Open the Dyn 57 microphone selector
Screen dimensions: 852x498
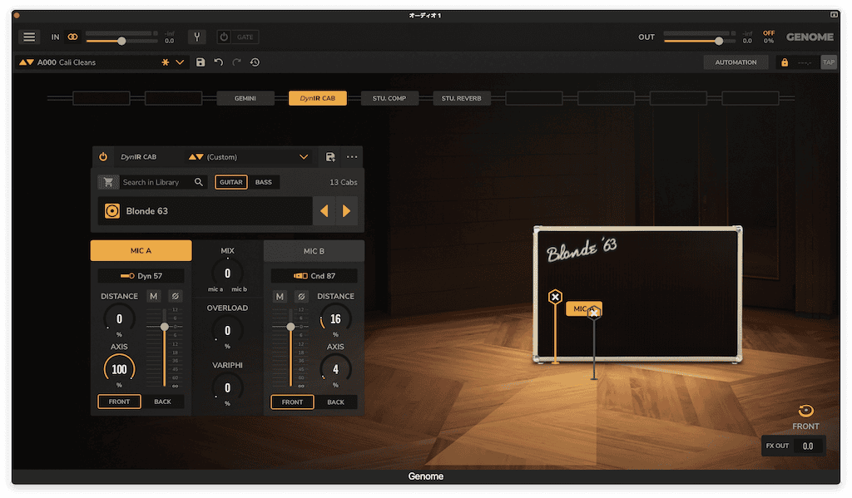(141, 276)
